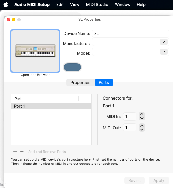Image resolution: width=173 pixels, height=188 pixels.
Task: Expand the Model dropdown arrow
Action: point(164,52)
